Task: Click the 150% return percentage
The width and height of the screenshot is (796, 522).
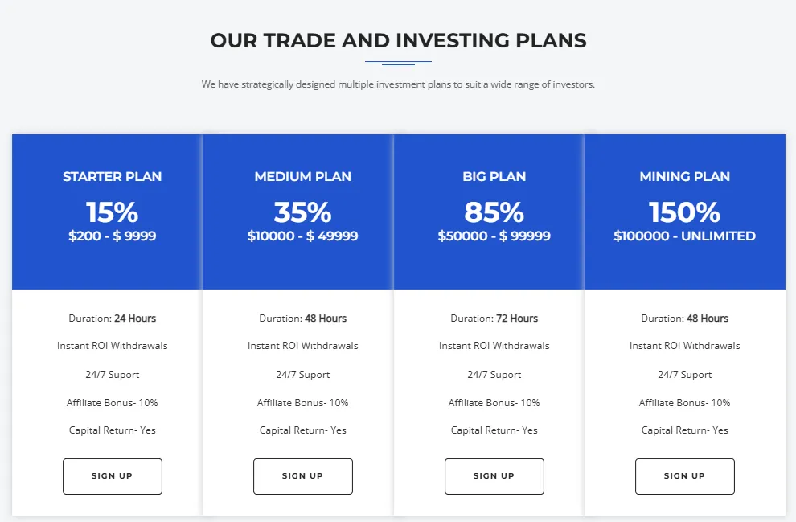Action: pos(685,212)
